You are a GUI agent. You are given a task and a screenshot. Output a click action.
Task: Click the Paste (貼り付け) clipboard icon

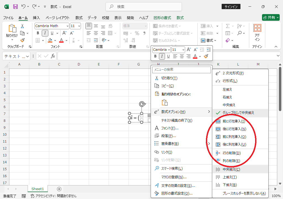[x=12, y=28]
